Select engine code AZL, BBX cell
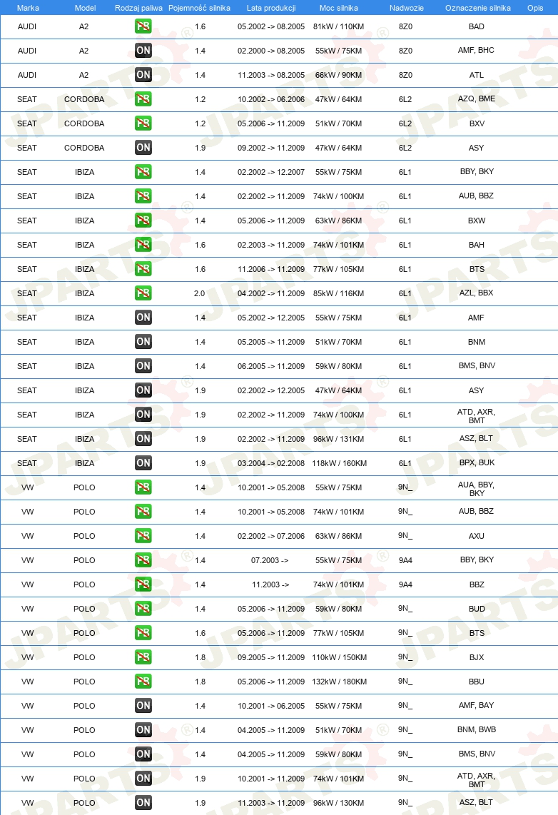Image resolution: width=558 pixels, height=815 pixels. click(x=477, y=293)
